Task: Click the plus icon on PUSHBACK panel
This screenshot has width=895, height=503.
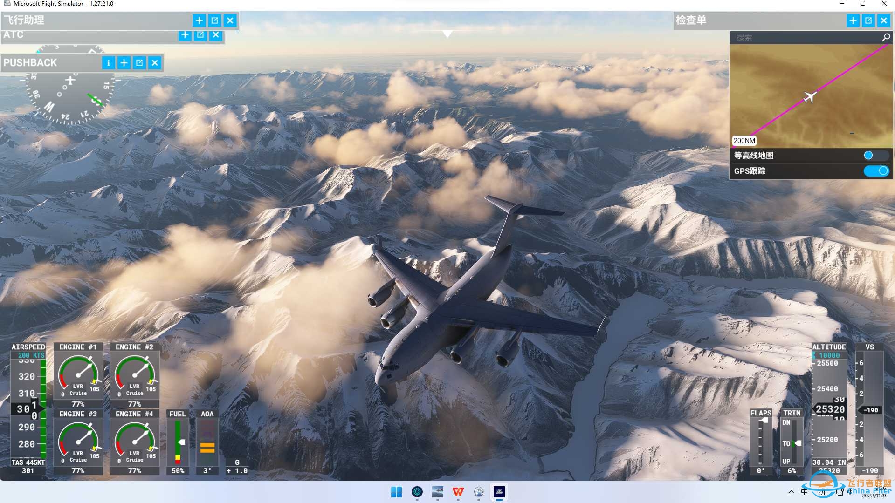Action: (x=124, y=63)
